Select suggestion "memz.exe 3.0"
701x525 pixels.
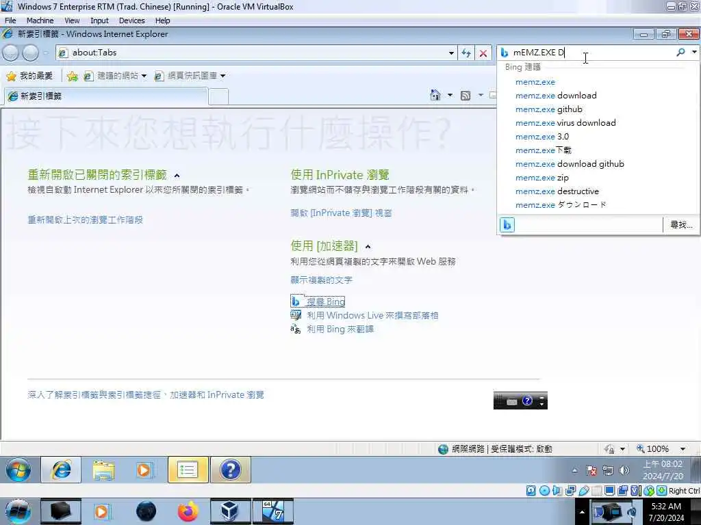(x=542, y=137)
